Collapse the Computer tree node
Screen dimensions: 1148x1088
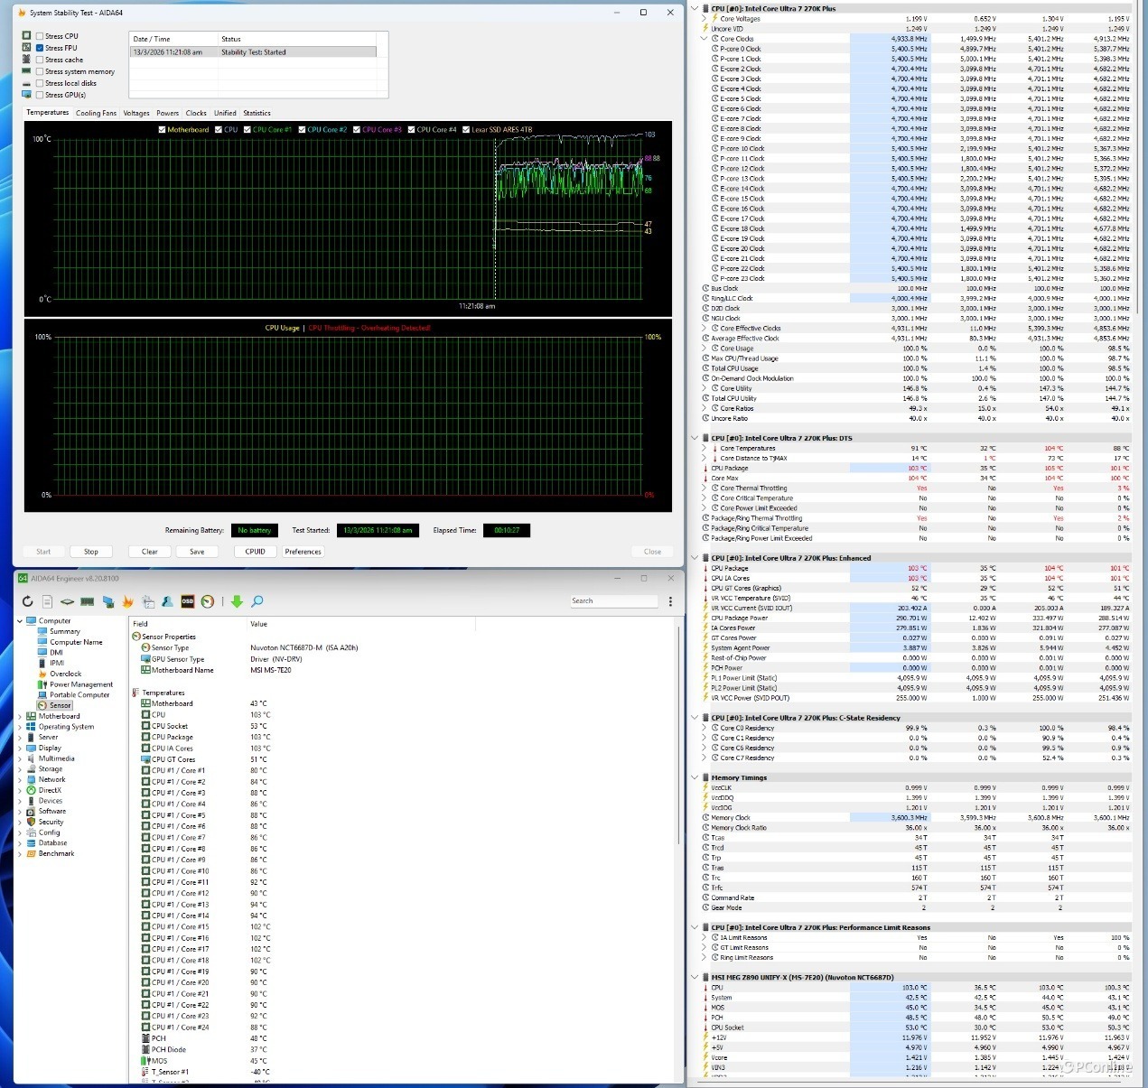(20, 621)
